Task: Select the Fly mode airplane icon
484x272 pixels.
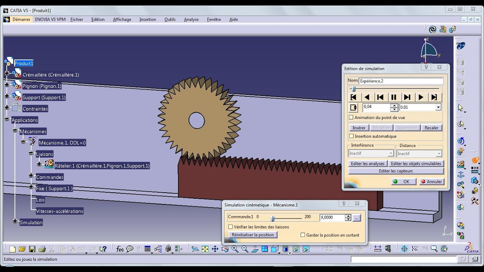Action: coord(195,249)
